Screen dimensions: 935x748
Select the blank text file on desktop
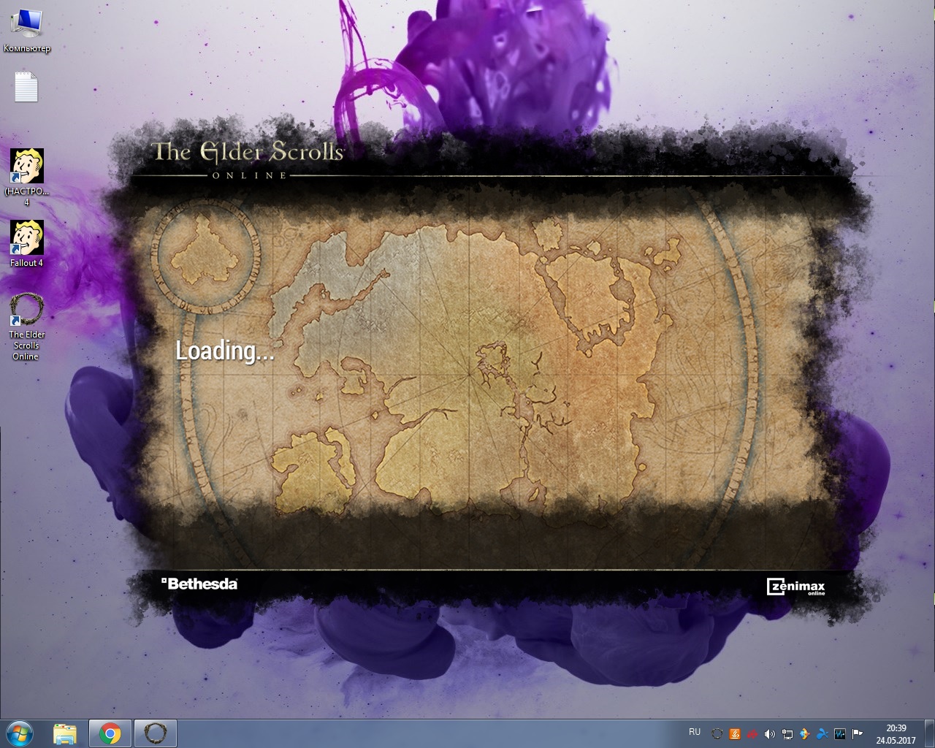click(26, 88)
